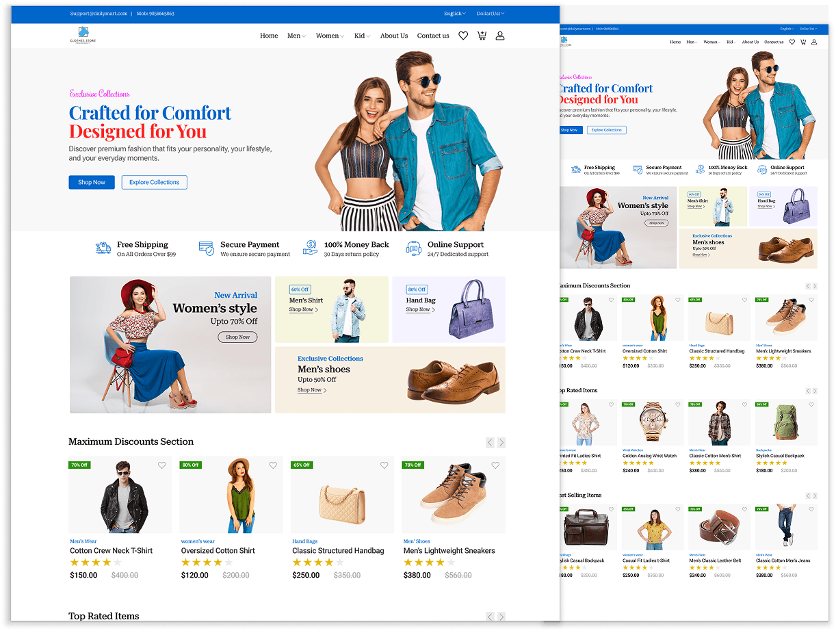This screenshot has height=631, width=836.
Task: Click the 80% Off badge on Oversized Cotton Shirt, front page
Action: click(190, 465)
